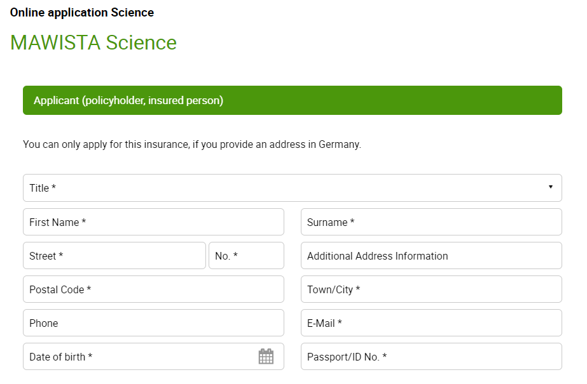This screenshot has width=587, height=384.
Task: Open the date of birth calendar picker
Action: pyautogui.click(x=266, y=357)
